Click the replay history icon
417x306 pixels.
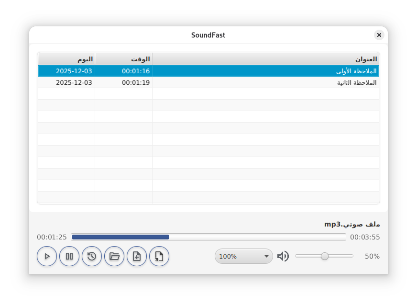pos(92,256)
